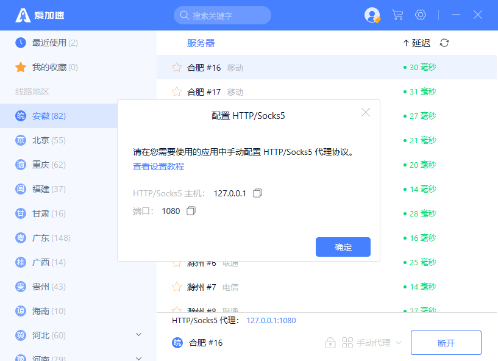Screen dimensions: 498x361
Task: Close the HTTP/Socks5 configuration dialog
Action: [x=366, y=112]
